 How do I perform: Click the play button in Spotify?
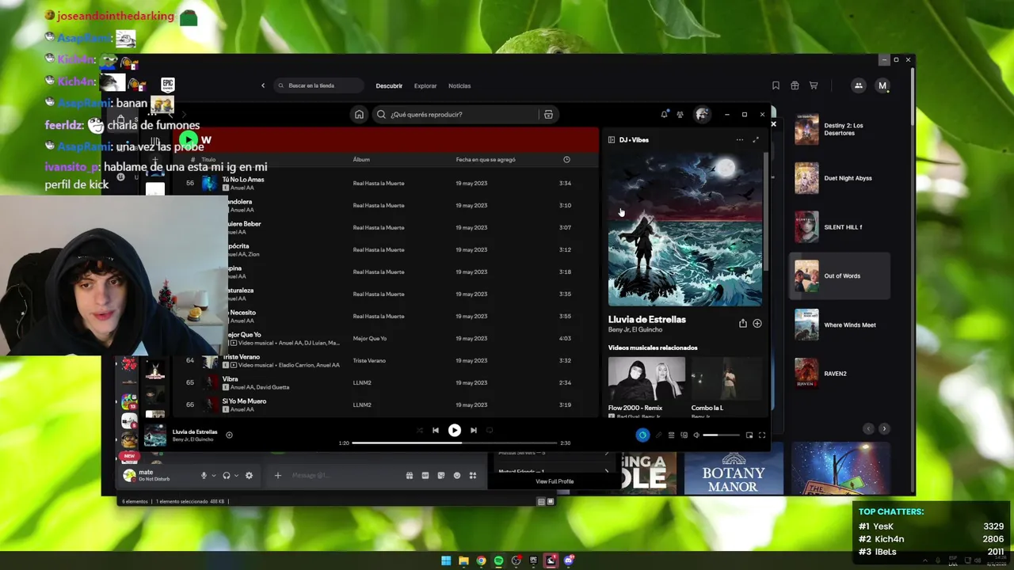(455, 430)
